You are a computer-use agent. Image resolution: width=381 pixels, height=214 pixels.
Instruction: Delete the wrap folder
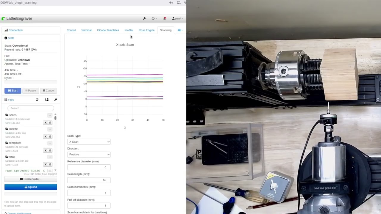click(50, 164)
